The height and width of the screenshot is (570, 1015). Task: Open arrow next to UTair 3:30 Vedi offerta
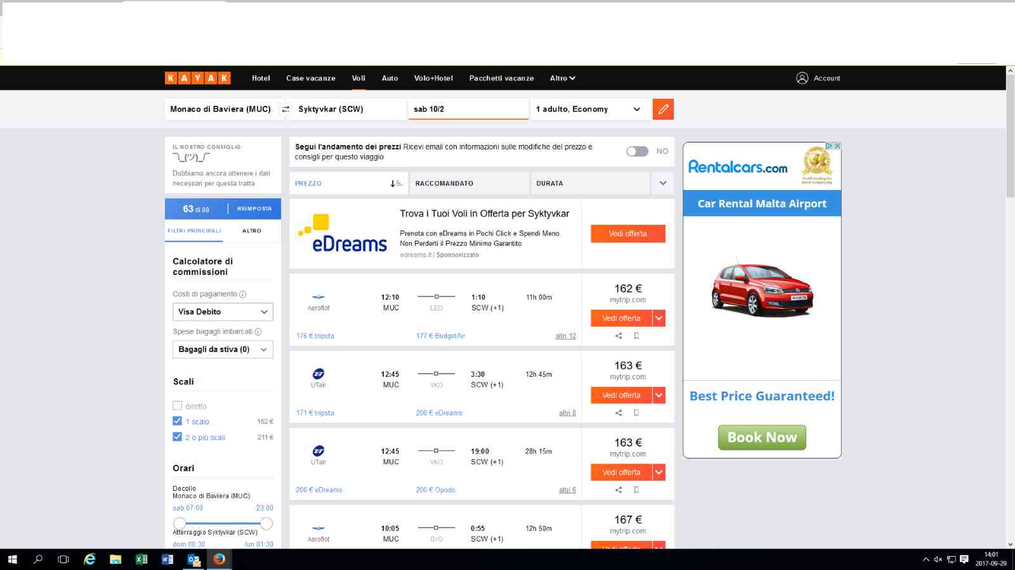[x=659, y=395]
